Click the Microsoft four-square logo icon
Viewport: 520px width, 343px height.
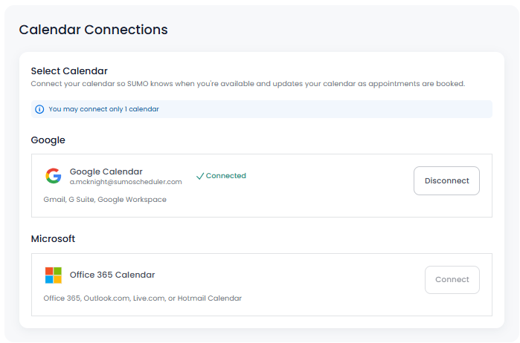54,275
